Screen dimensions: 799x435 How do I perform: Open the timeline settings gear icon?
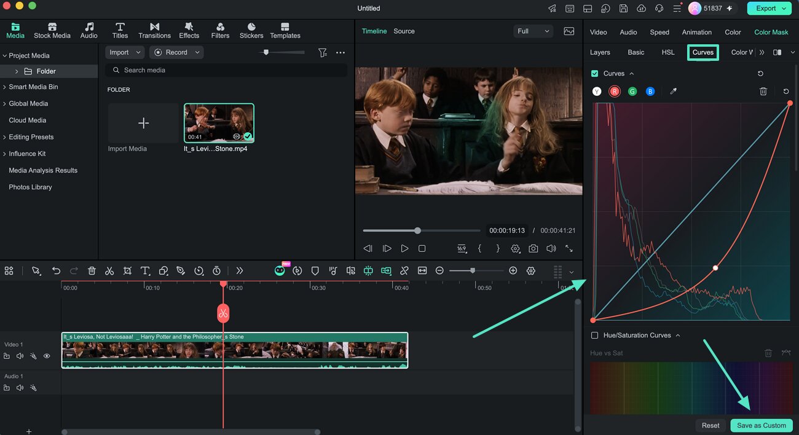[x=531, y=271]
